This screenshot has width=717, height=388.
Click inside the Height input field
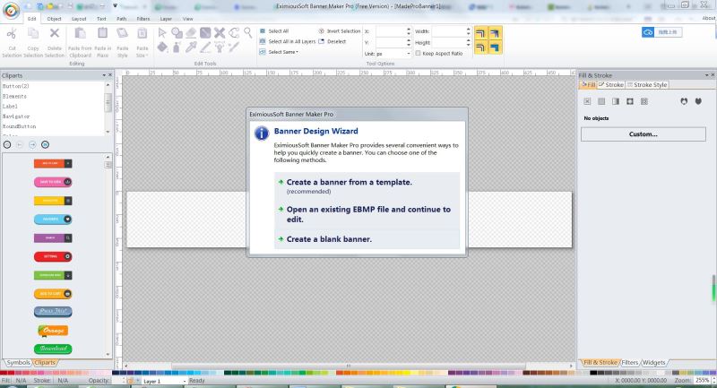point(448,42)
